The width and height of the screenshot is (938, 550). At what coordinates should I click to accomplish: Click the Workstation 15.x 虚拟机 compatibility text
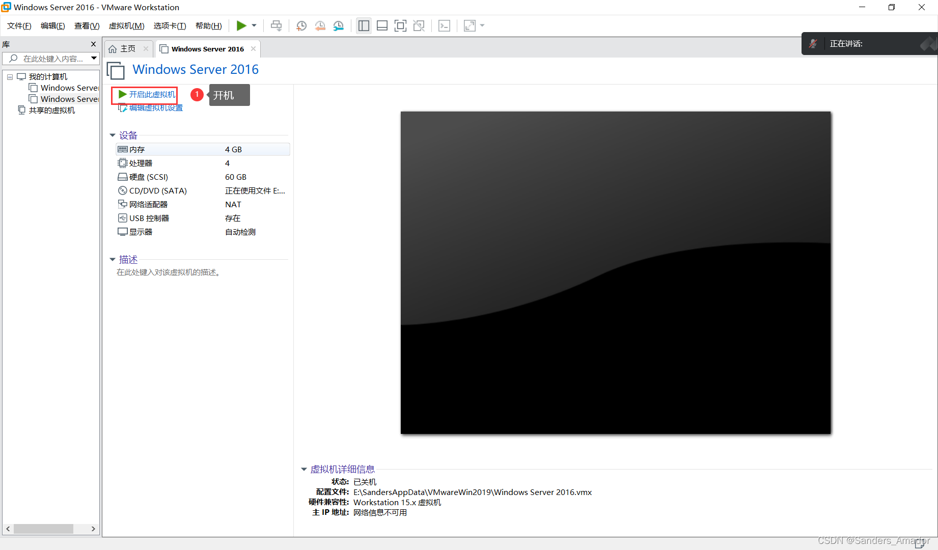[397, 503]
